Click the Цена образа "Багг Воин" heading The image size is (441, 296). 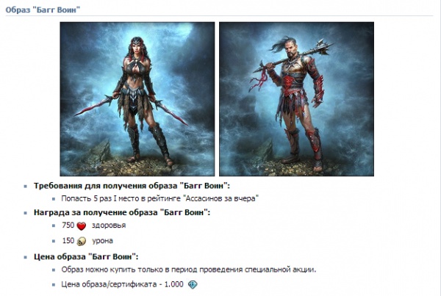pos(86,256)
